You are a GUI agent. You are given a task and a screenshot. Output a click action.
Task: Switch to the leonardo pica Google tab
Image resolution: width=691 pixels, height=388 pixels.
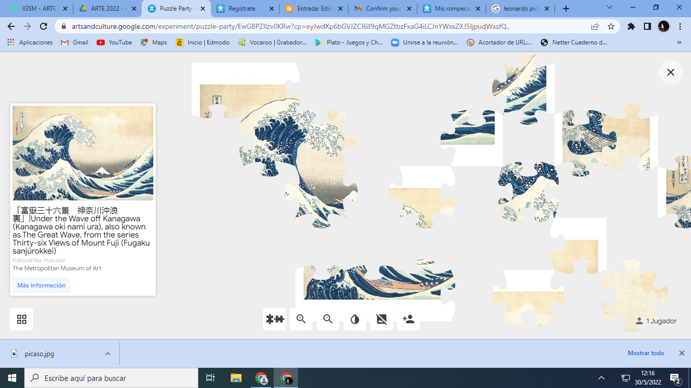[x=520, y=9]
